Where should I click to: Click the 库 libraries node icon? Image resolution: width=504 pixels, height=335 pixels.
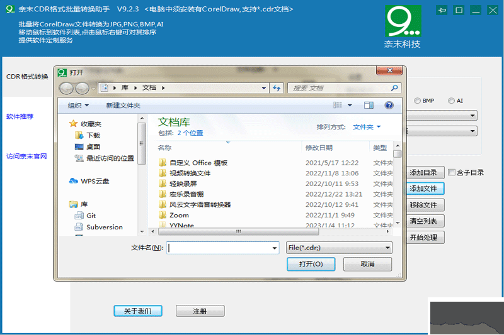pos(73,204)
